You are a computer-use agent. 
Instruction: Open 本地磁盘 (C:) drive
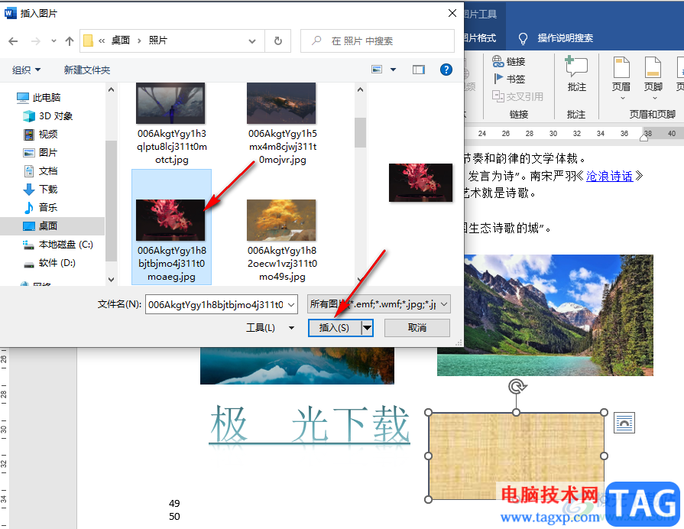[x=57, y=245]
